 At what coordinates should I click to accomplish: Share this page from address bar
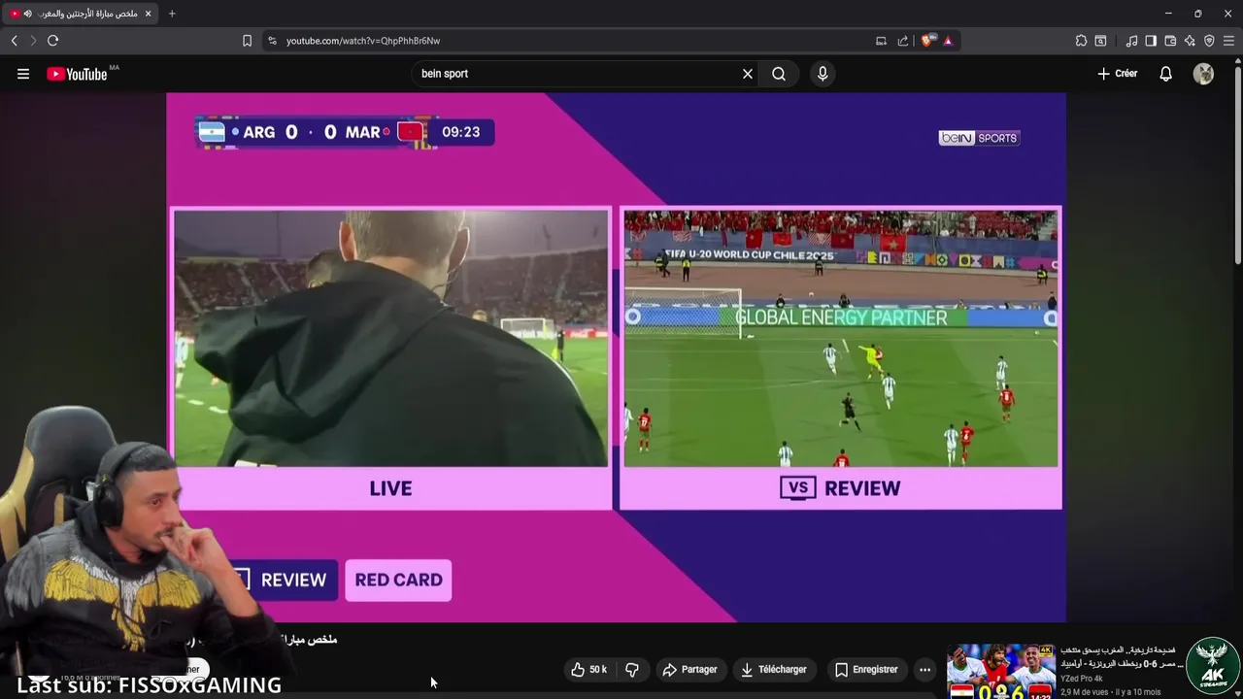903,41
